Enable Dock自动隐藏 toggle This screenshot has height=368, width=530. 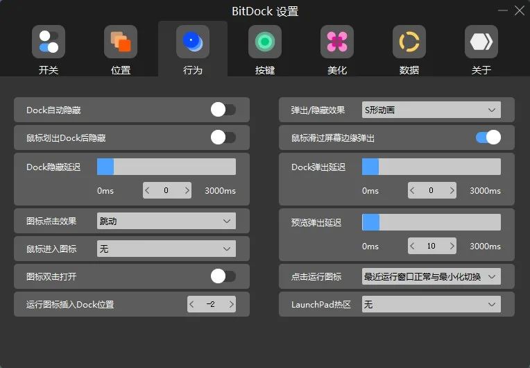click(223, 110)
